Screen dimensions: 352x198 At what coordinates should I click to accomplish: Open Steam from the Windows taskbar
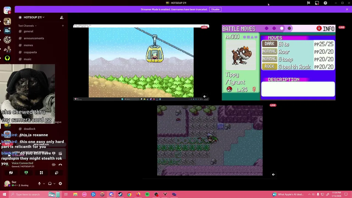pyautogui.click(x=120, y=194)
